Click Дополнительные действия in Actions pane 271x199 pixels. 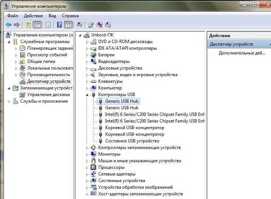pyautogui.click(x=242, y=53)
